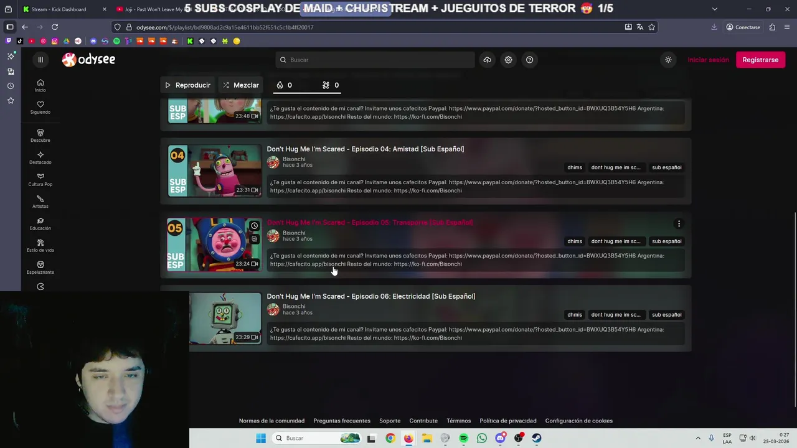
Task: Reload the page with refresh button
Action: click(x=55, y=27)
